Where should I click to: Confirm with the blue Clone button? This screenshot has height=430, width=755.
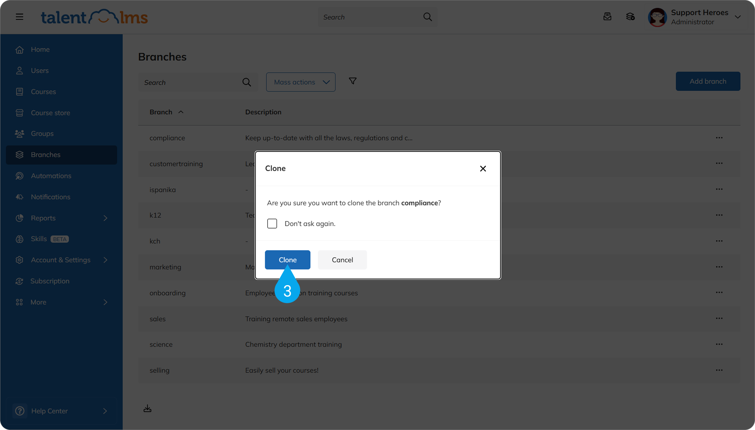tap(287, 260)
